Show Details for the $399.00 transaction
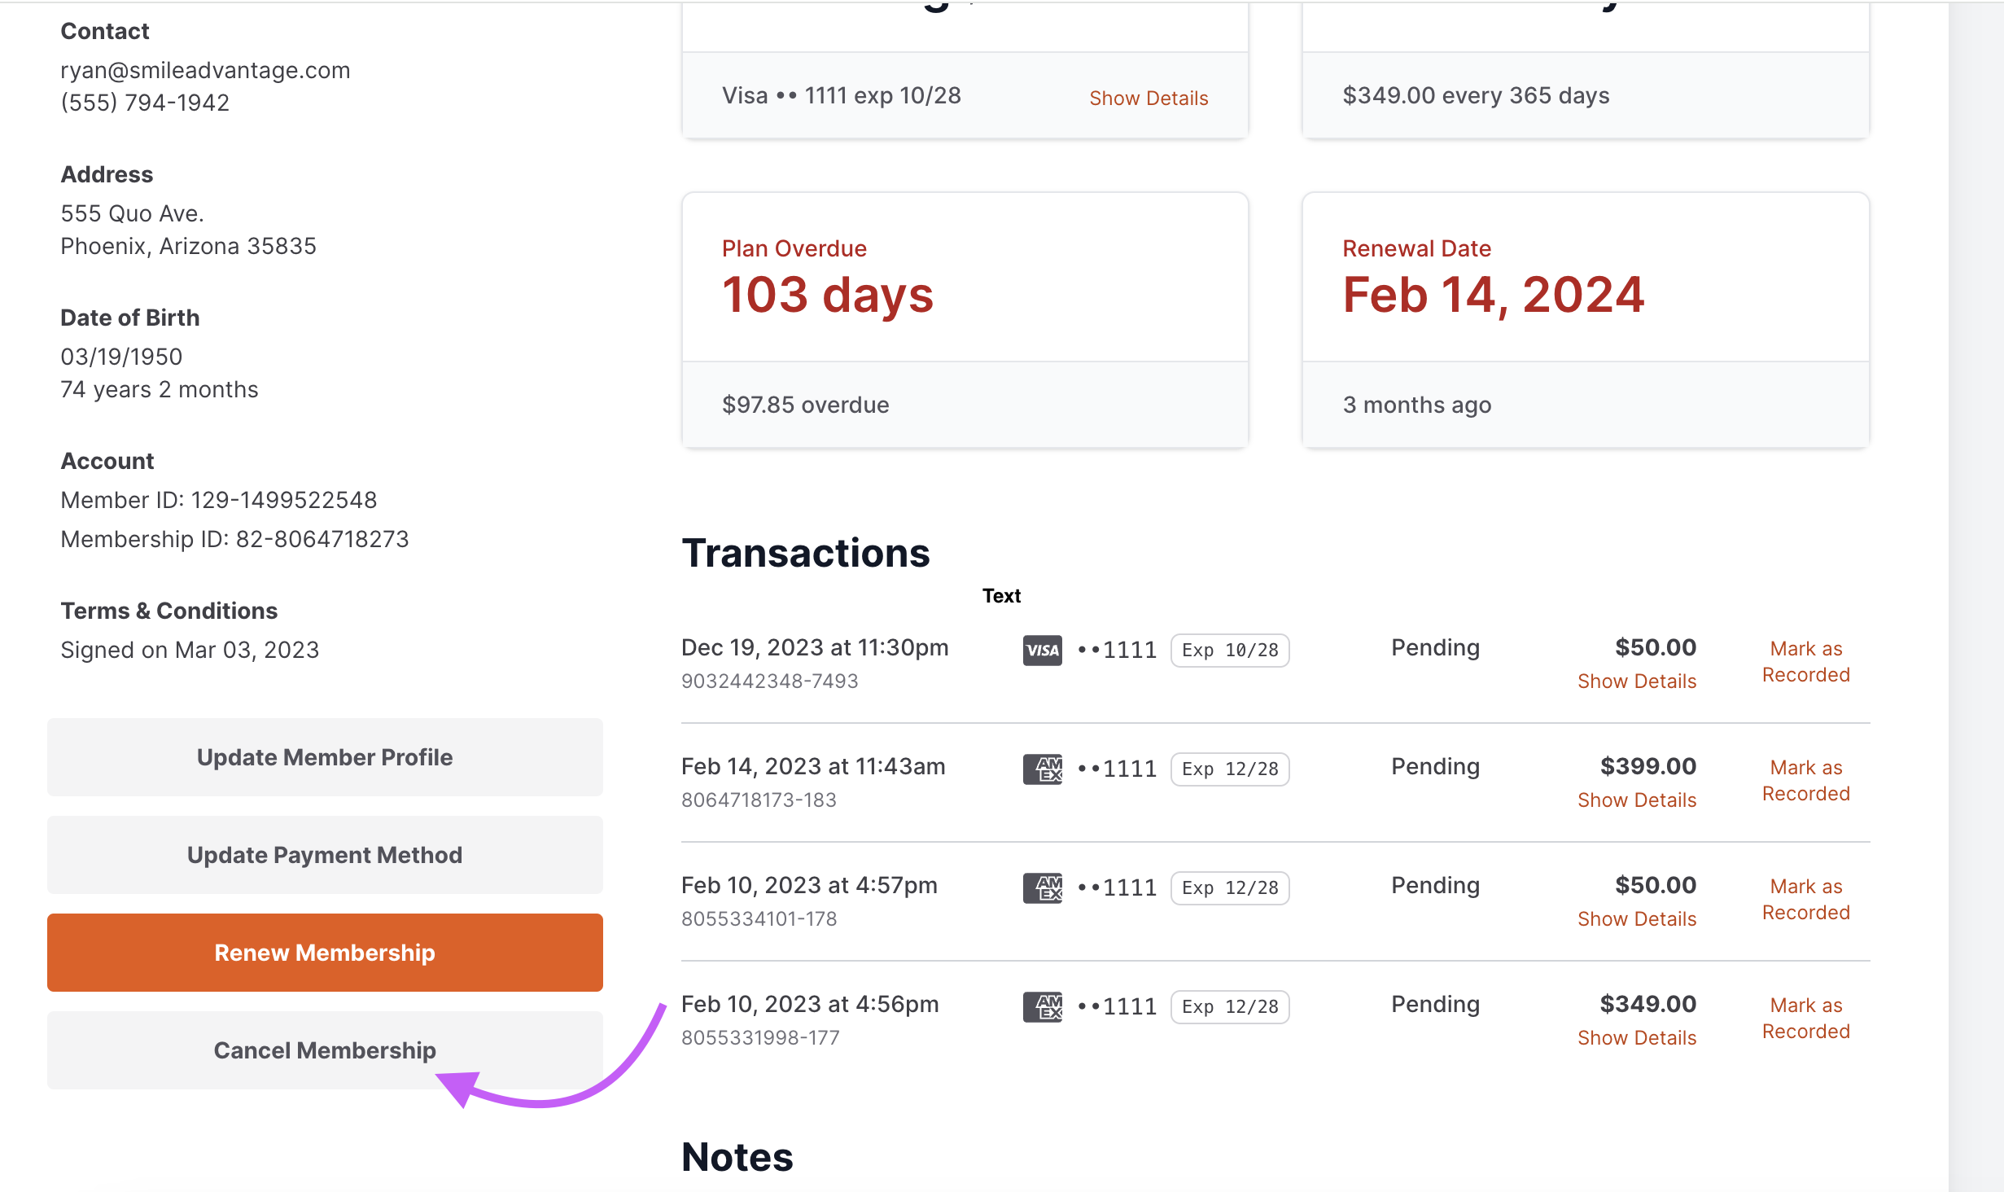Image resolution: width=2004 pixels, height=1192 pixels. (x=1637, y=800)
